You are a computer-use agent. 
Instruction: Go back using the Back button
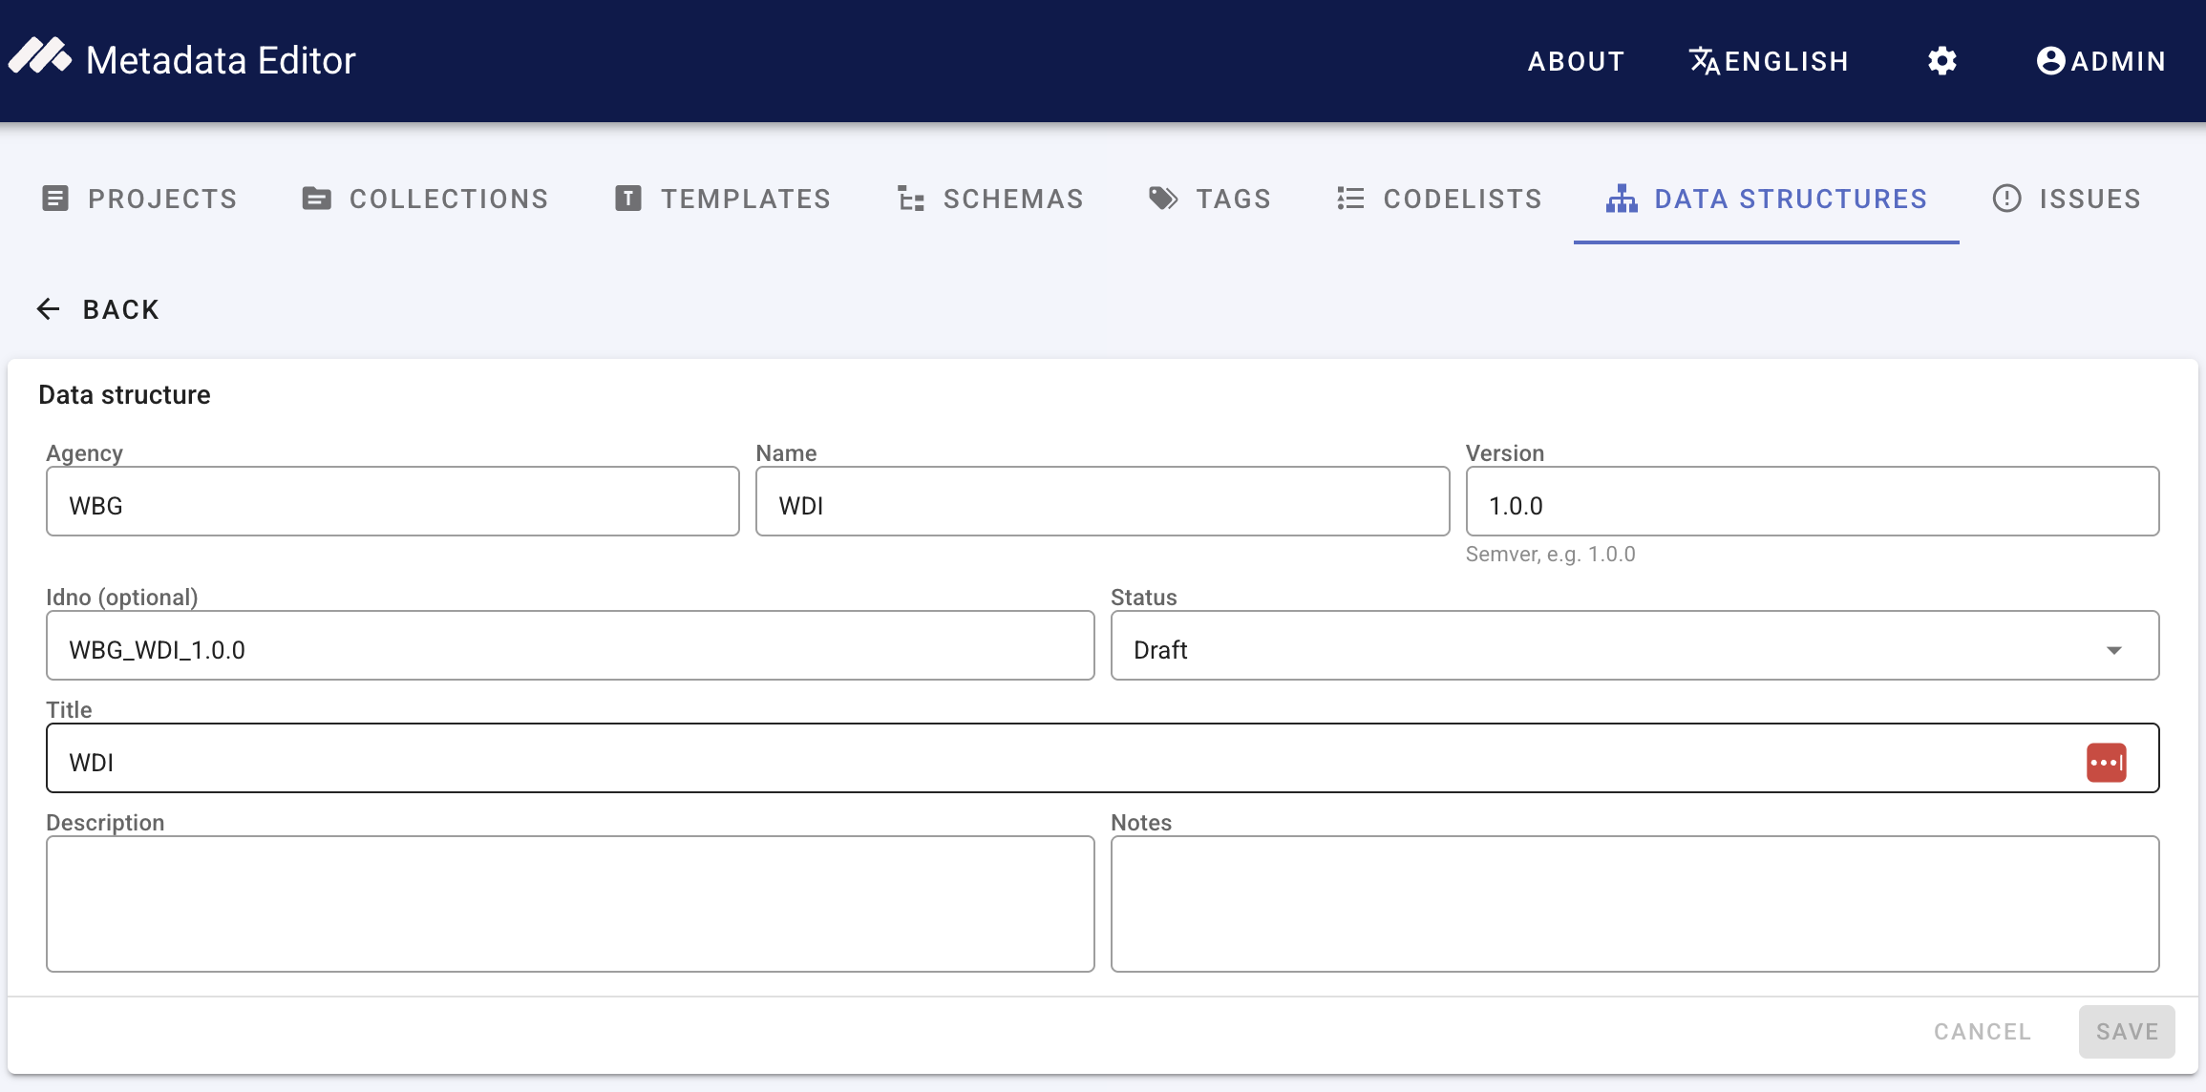click(98, 309)
